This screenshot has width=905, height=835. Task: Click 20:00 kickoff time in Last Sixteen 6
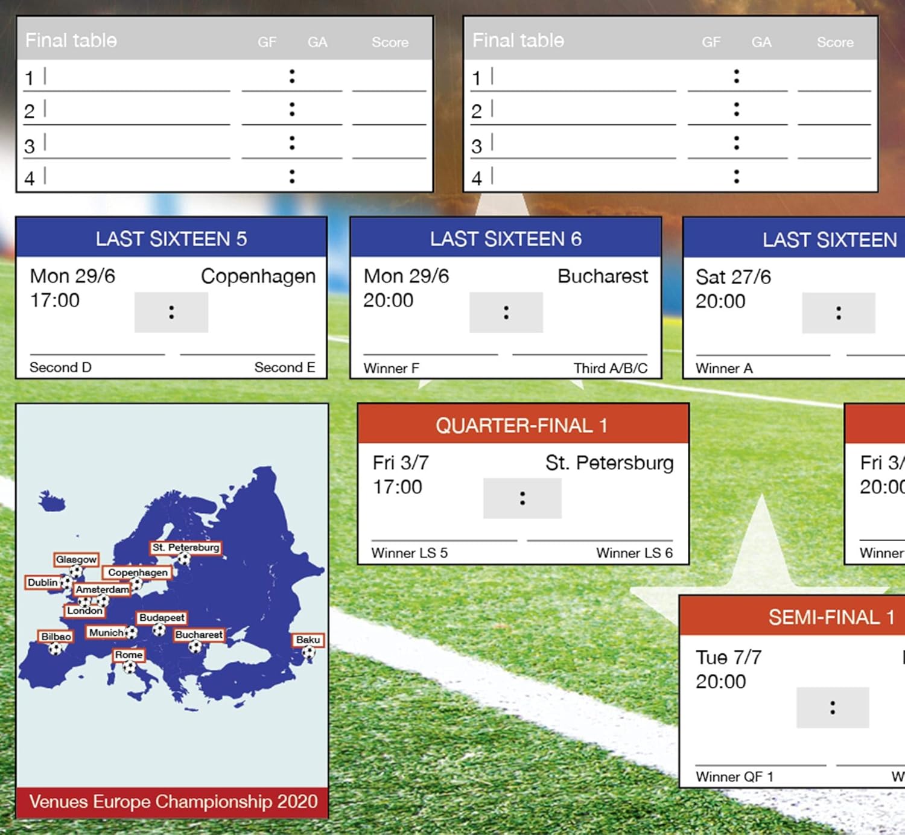(388, 300)
